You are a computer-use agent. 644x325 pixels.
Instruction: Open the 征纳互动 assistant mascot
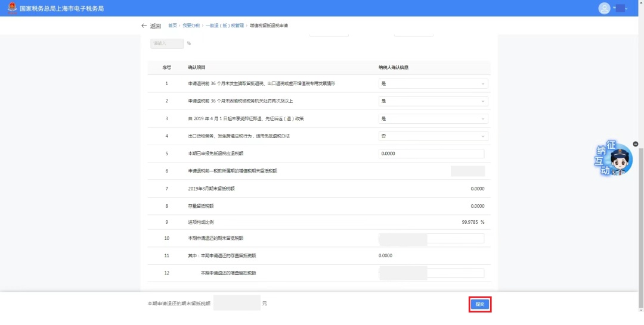pyautogui.click(x=614, y=161)
